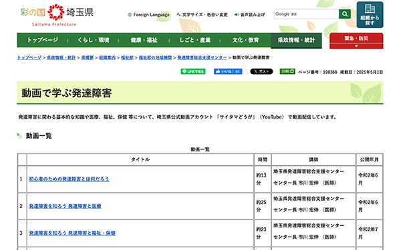The image size is (401, 250).
Task: Focus the Google search input field
Action: (306, 14)
